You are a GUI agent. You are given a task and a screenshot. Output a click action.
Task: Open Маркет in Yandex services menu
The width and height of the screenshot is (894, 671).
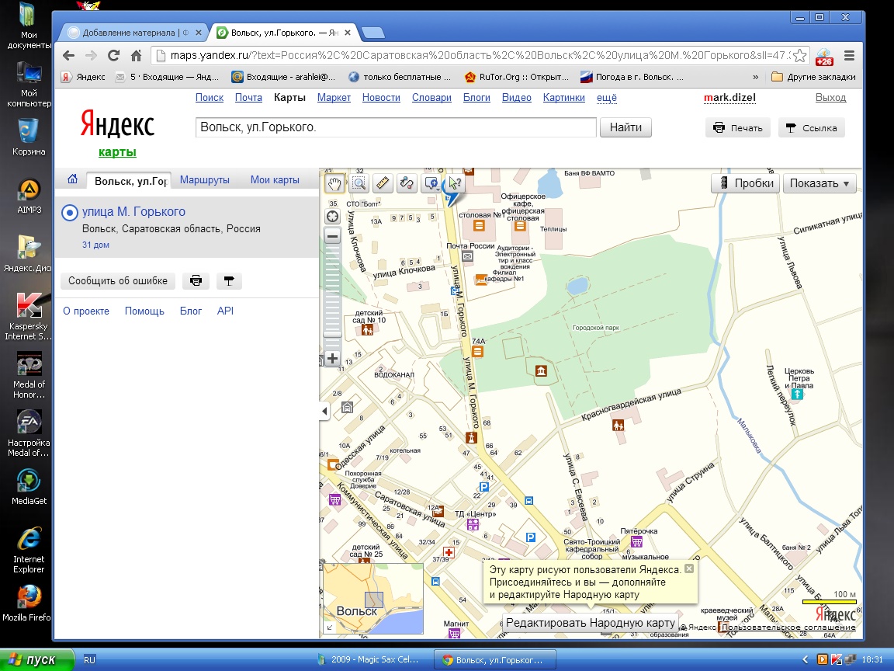click(x=334, y=98)
